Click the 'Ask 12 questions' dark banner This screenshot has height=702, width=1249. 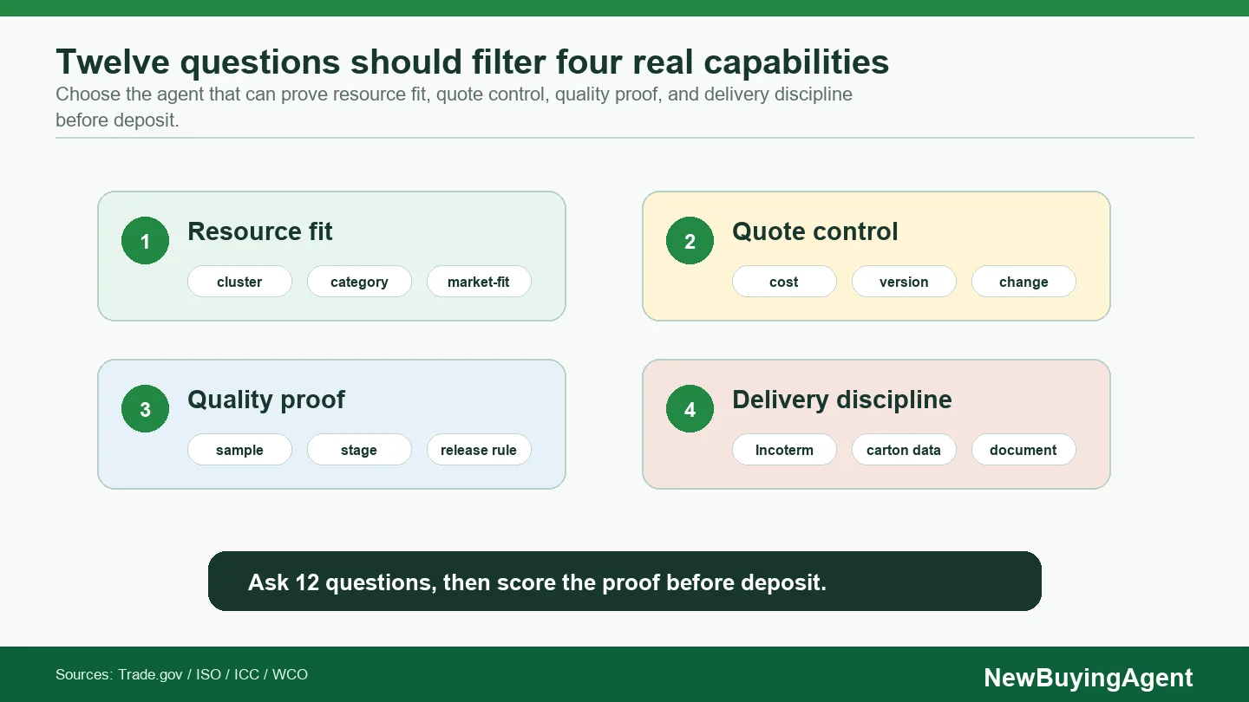point(624,582)
